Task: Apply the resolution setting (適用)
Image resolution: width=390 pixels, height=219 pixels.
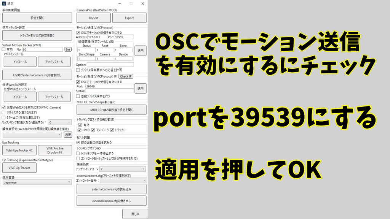Action: coord(68,135)
